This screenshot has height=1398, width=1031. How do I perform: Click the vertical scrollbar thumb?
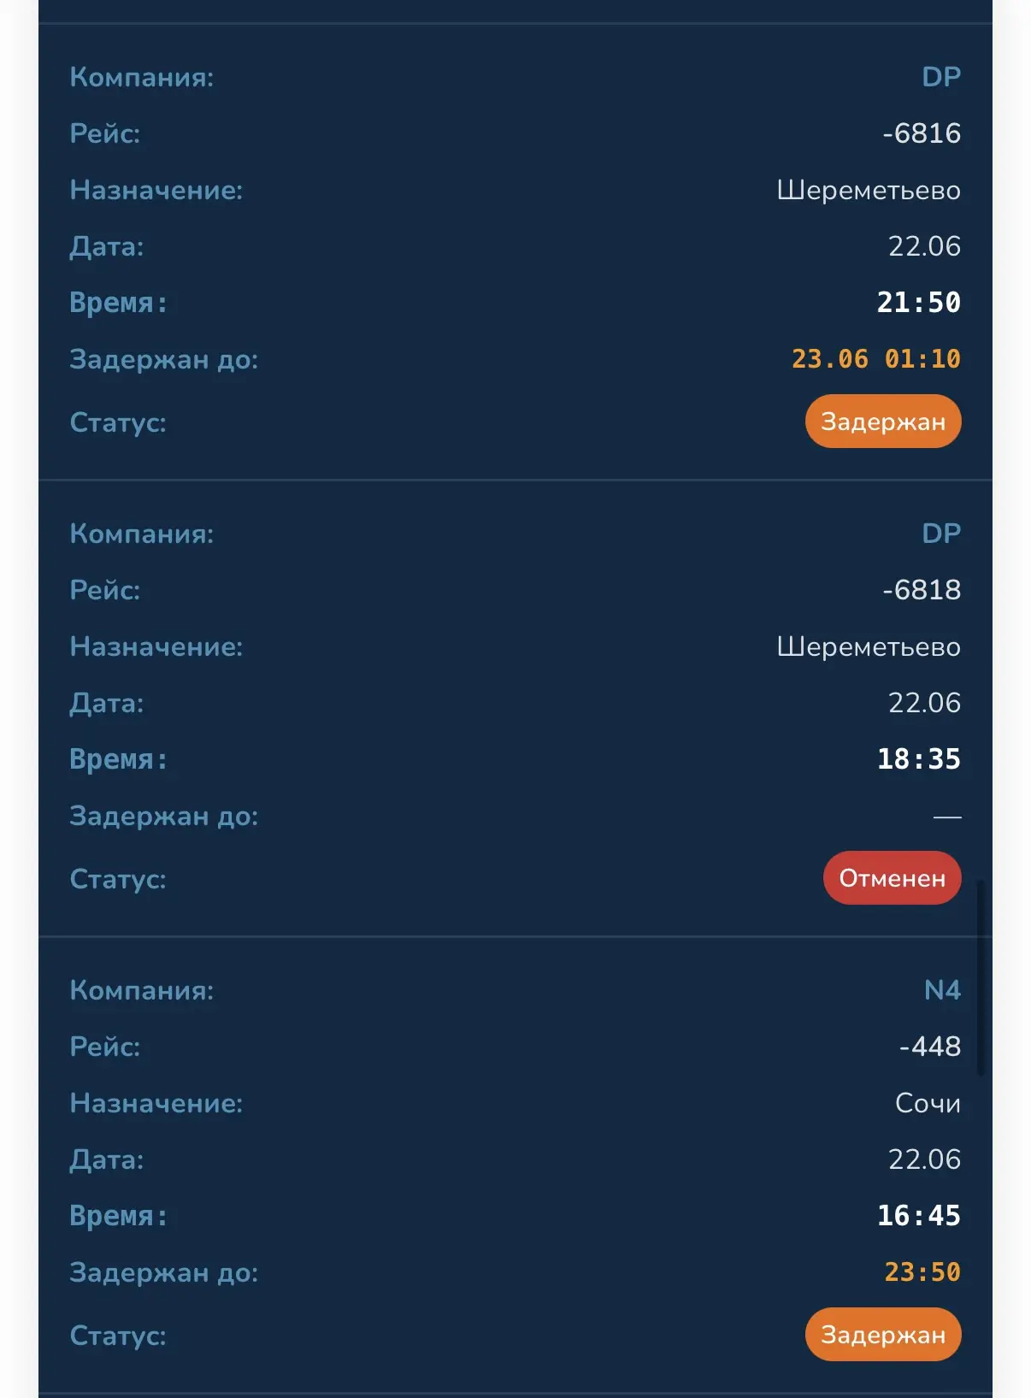[x=981, y=976]
